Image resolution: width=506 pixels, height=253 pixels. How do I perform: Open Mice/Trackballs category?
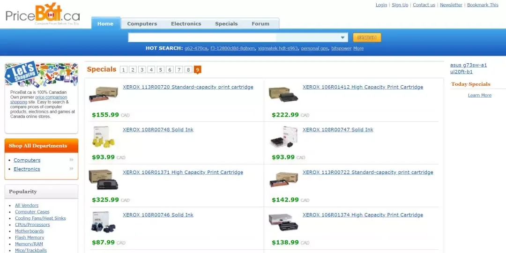point(30,250)
